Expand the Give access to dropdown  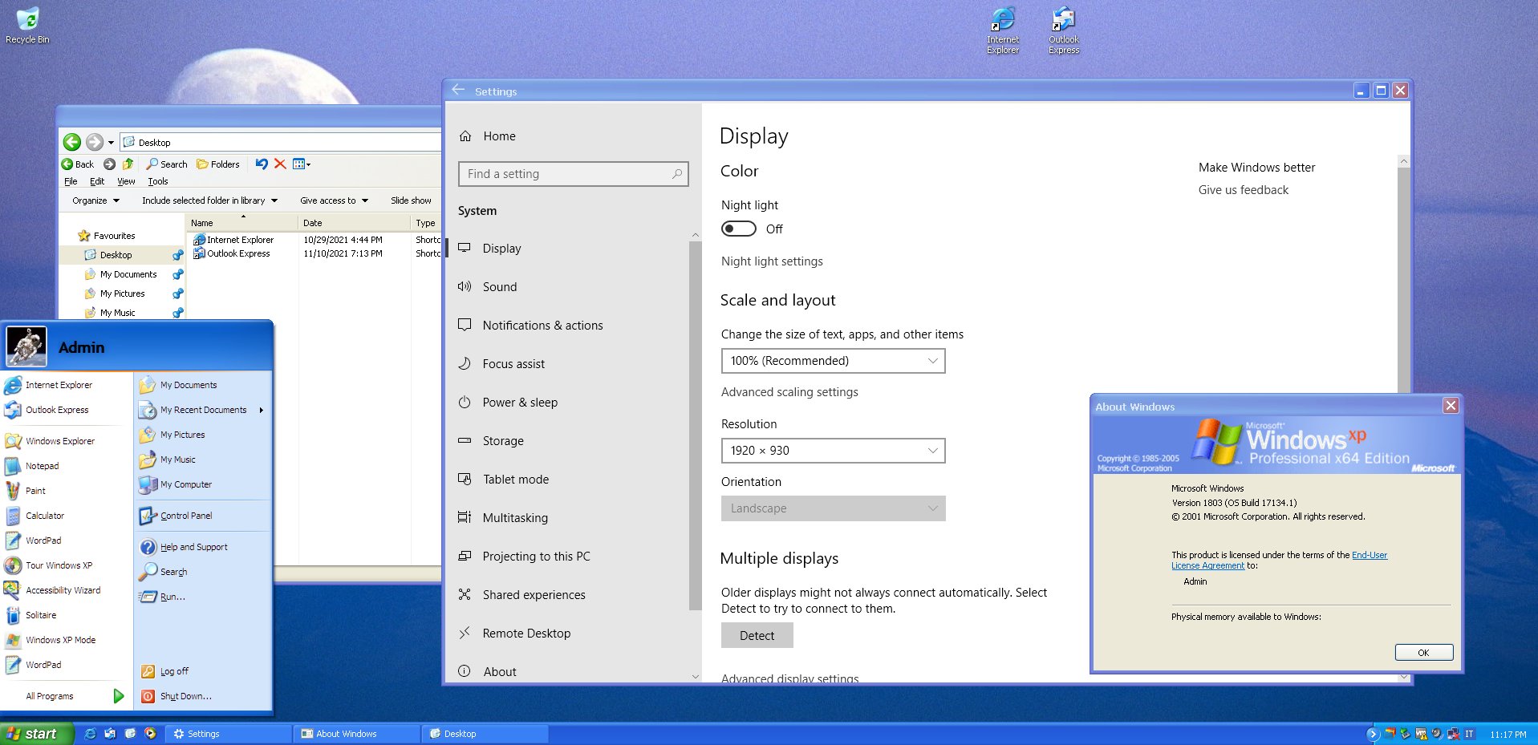pos(334,200)
